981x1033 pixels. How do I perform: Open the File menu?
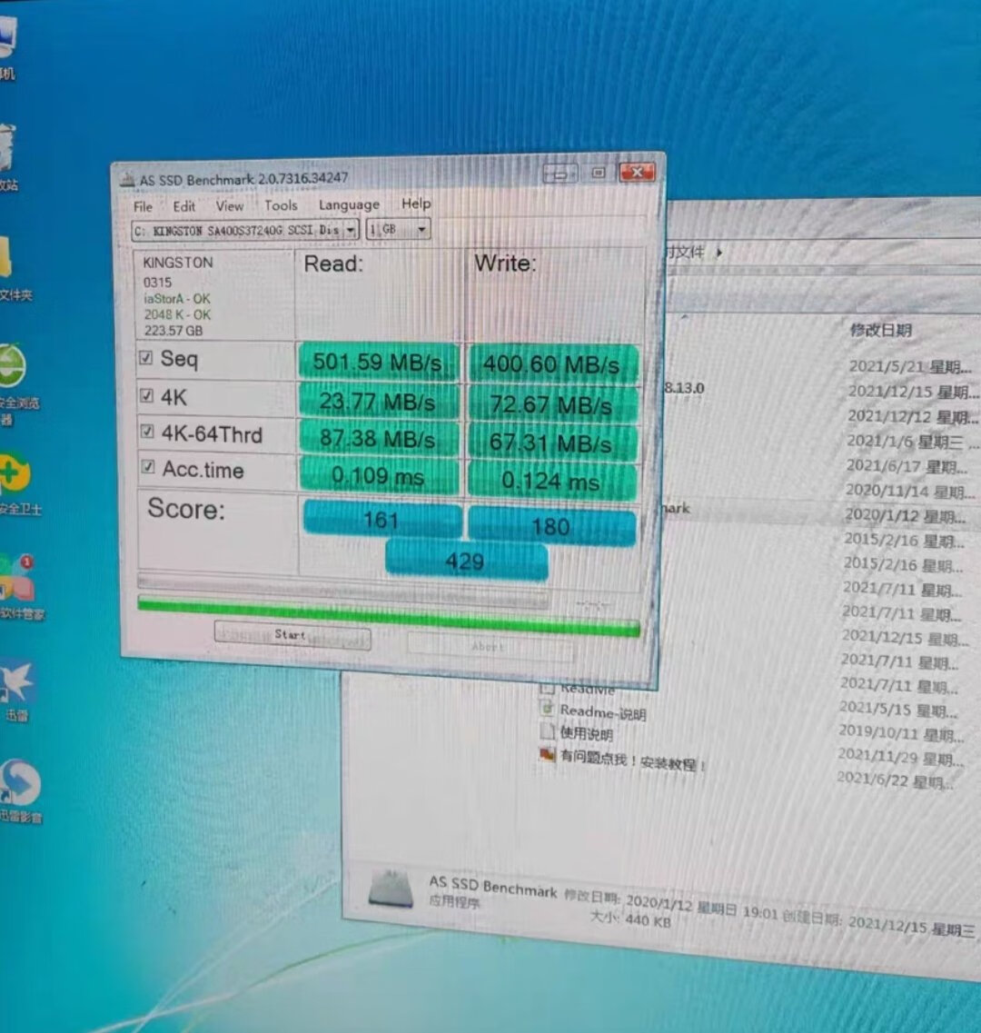pos(143,207)
